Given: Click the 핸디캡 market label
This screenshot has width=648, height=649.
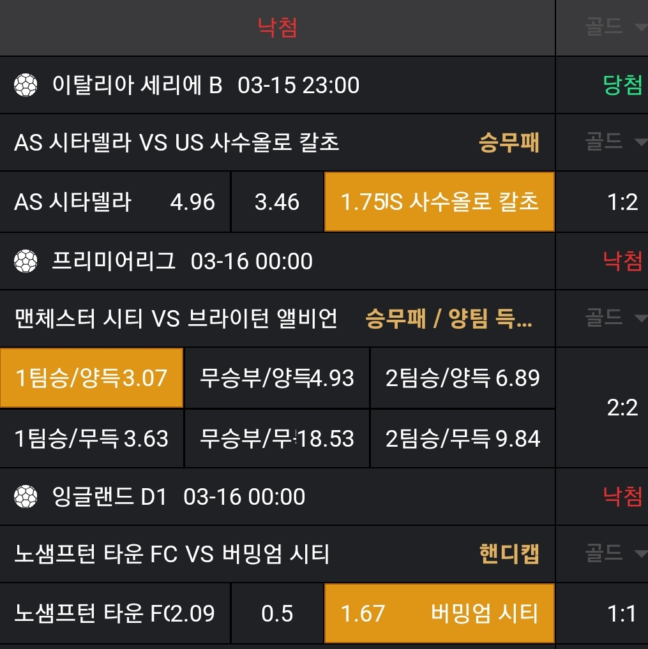Looking at the screenshot, I should click(509, 553).
